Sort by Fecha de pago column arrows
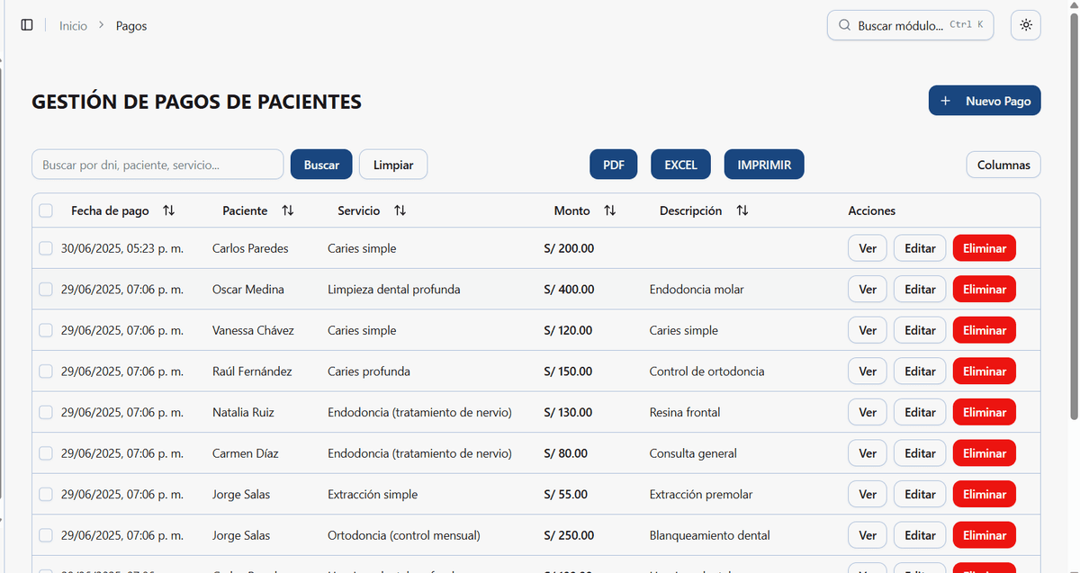The image size is (1080, 573). click(168, 210)
